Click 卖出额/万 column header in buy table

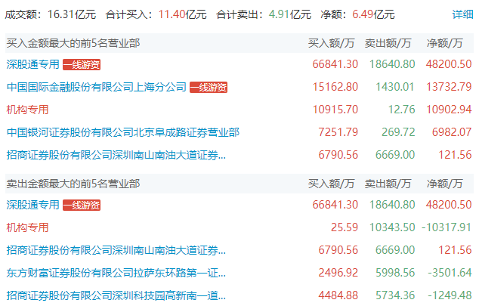388,43
